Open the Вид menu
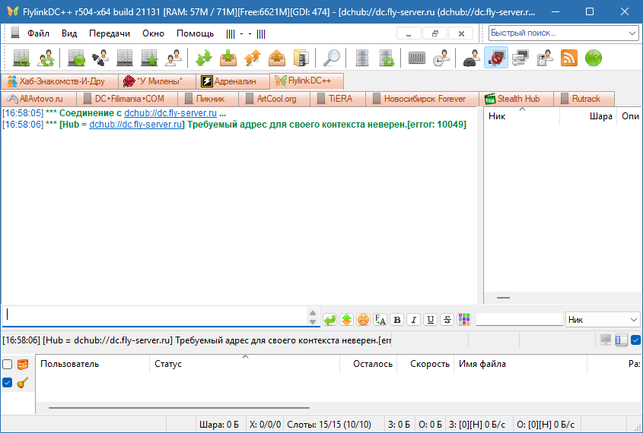Viewport: 643px width, 433px height. (x=69, y=33)
